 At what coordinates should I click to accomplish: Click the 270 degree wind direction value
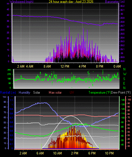click(9, 74)
